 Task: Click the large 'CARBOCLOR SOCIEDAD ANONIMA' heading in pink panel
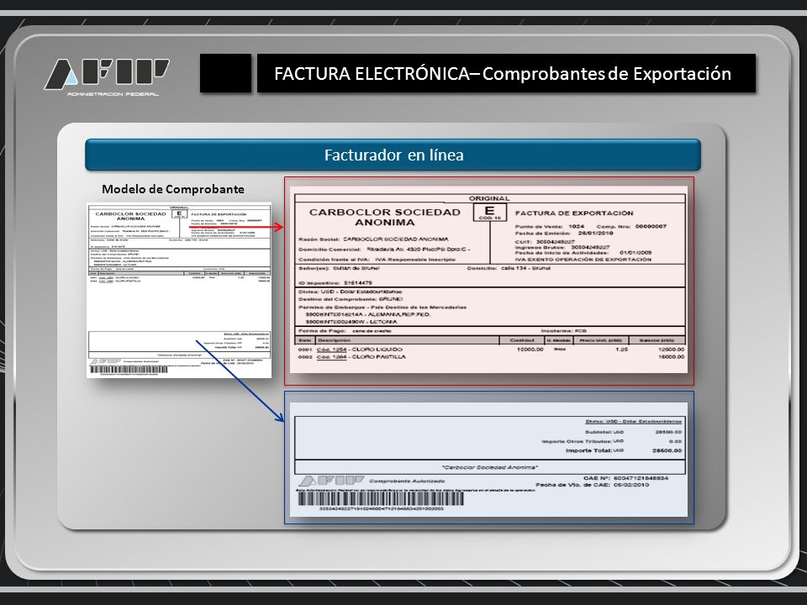pyautogui.click(x=384, y=217)
